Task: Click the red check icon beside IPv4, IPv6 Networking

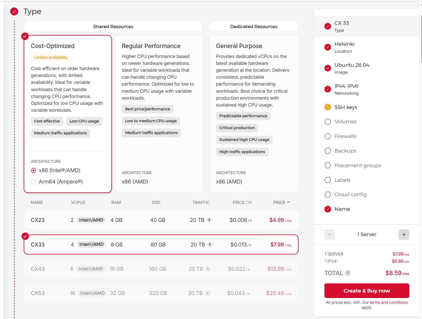Action: 328,89
